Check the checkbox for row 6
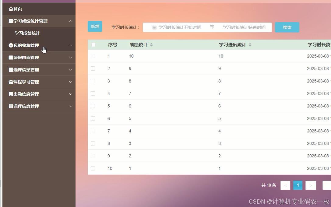This screenshot has width=331, height=207. [93, 118]
